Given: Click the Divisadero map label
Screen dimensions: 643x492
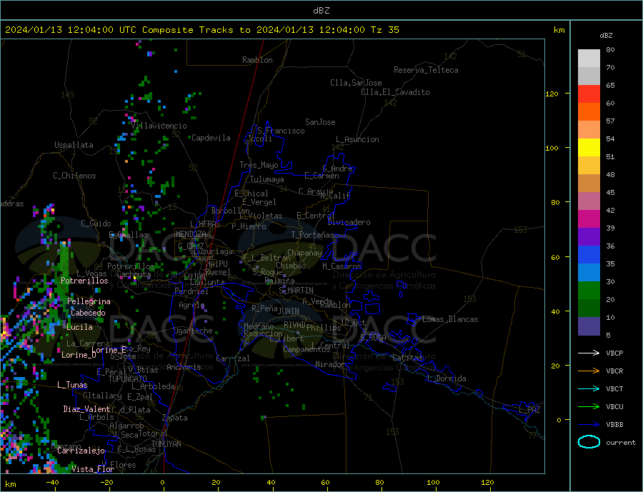Looking at the screenshot, I should [349, 222].
